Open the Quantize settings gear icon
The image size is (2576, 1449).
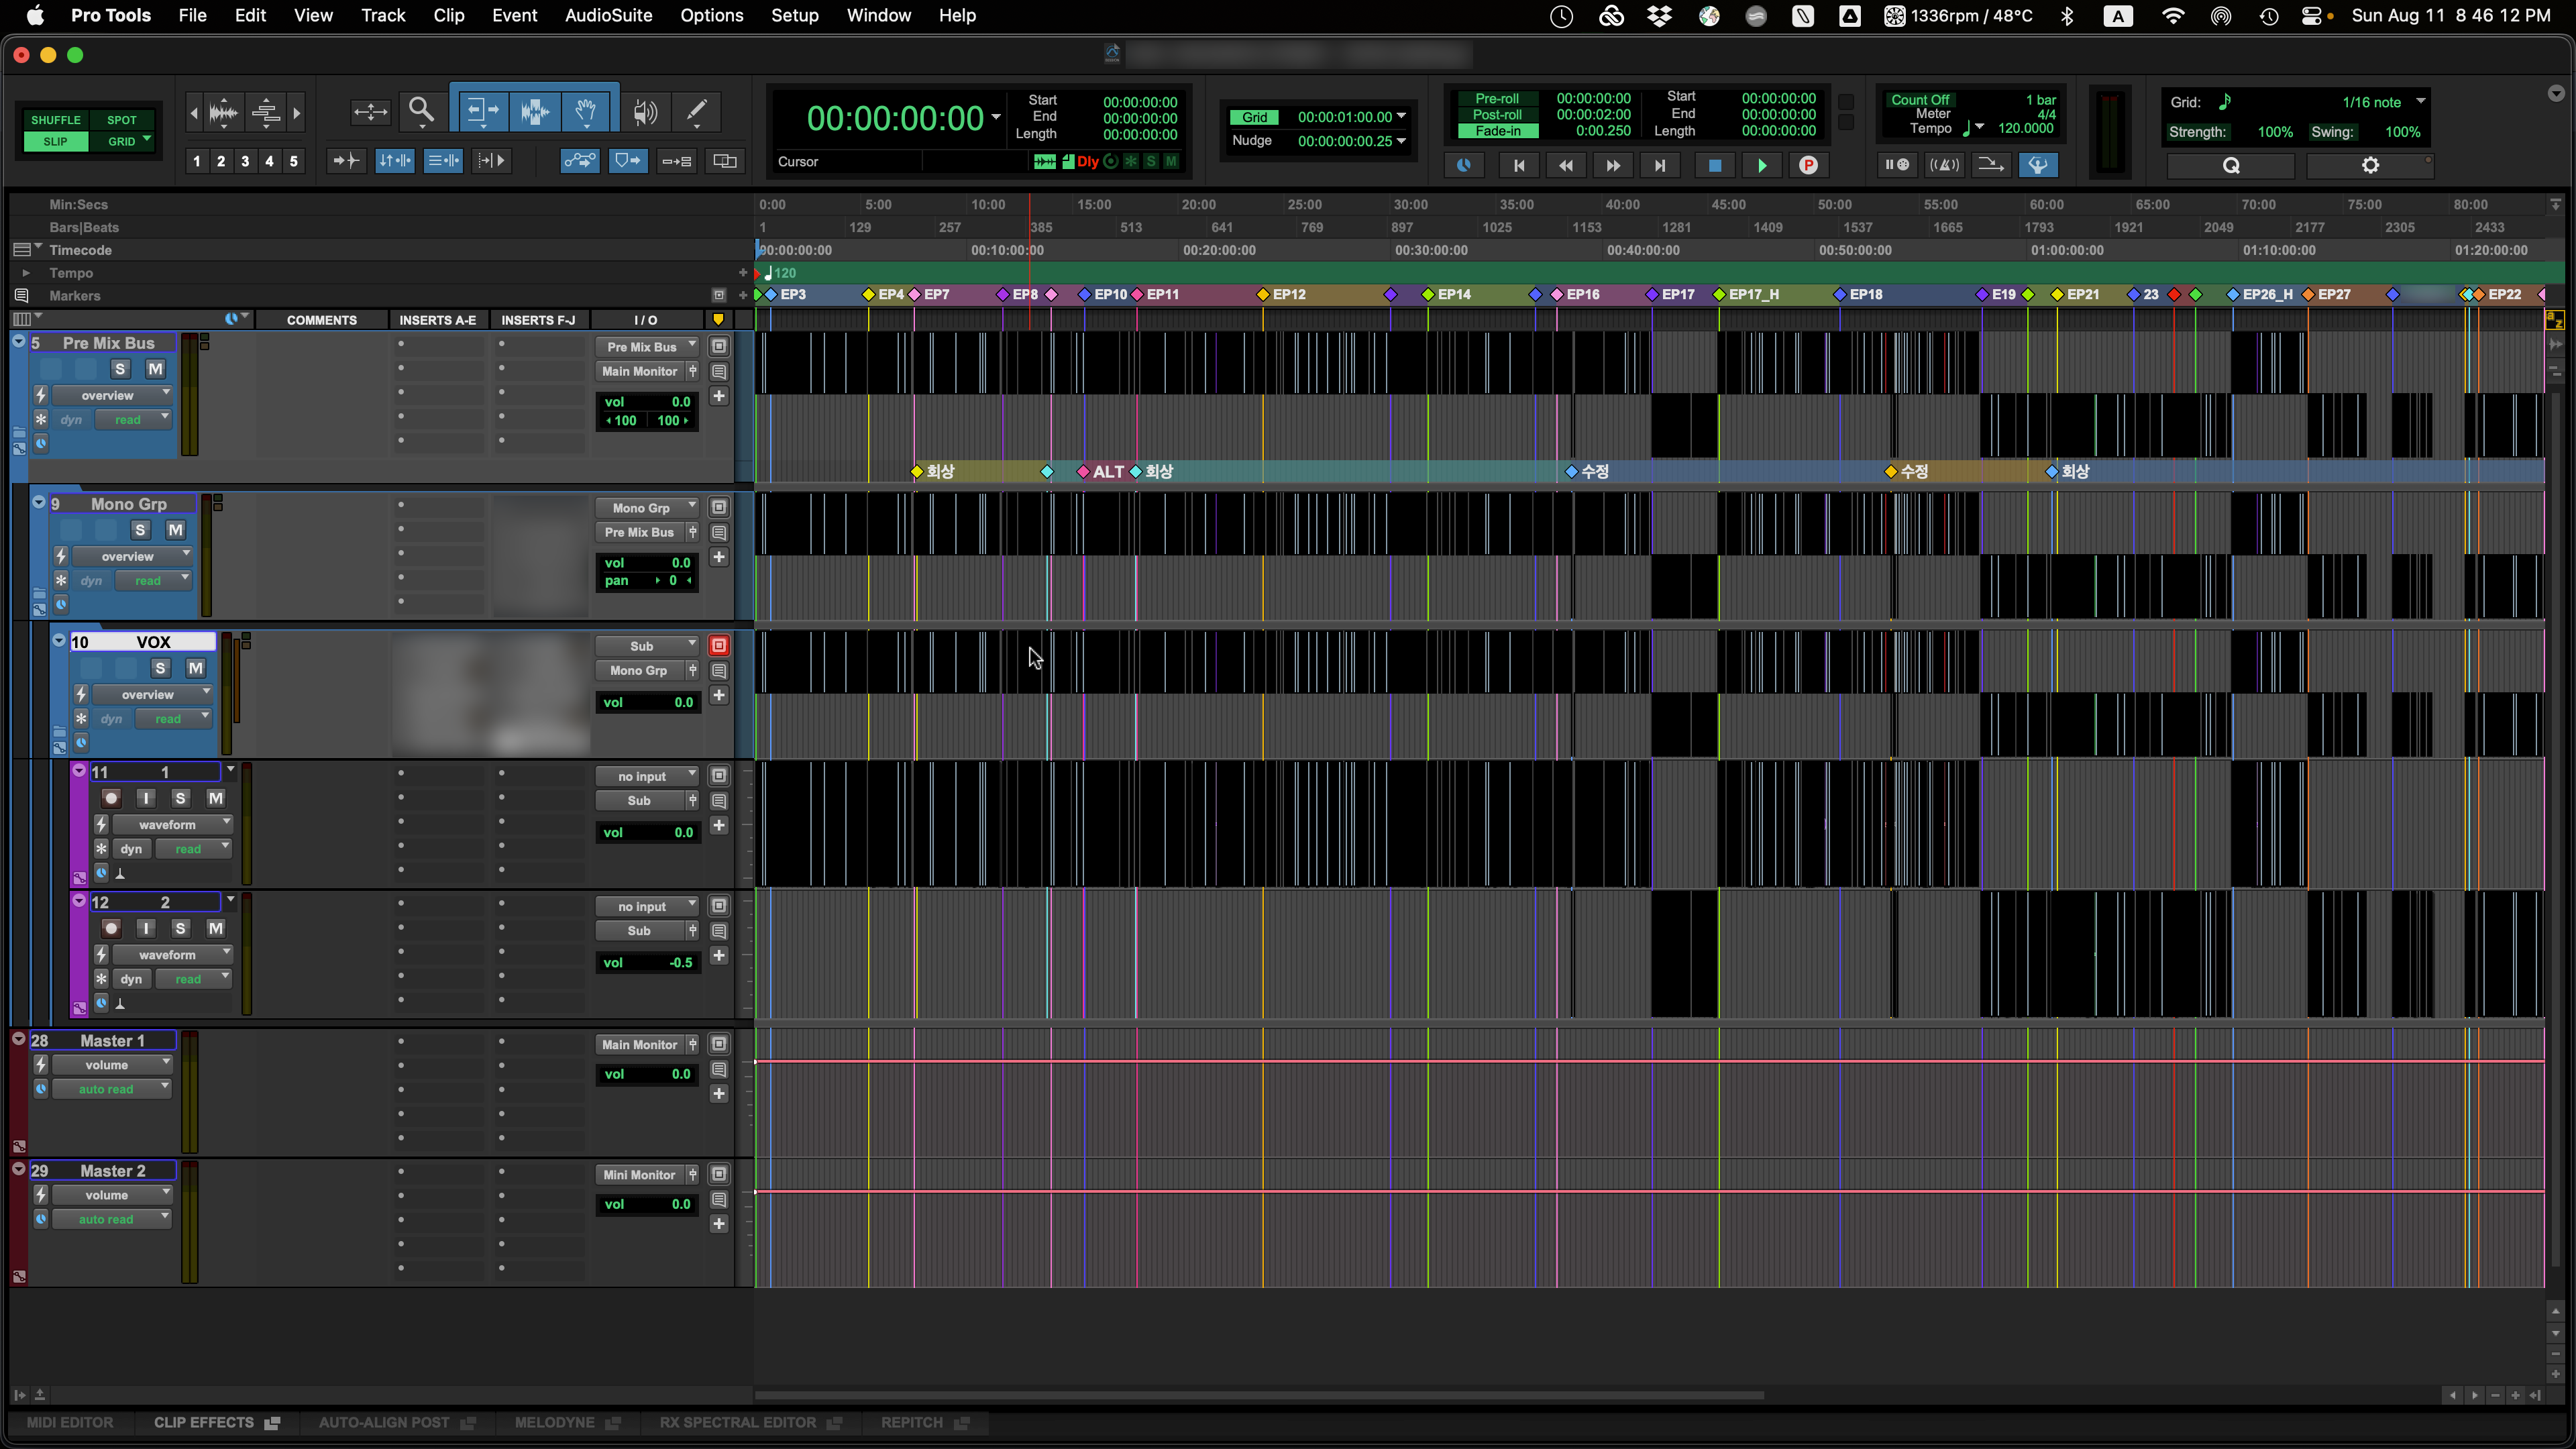[x=2370, y=166]
